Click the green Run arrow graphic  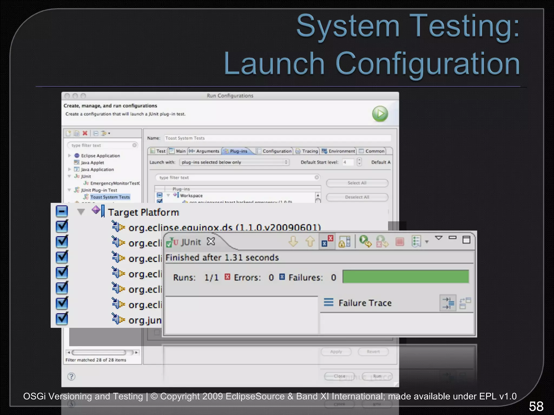click(x=380, y=114)
